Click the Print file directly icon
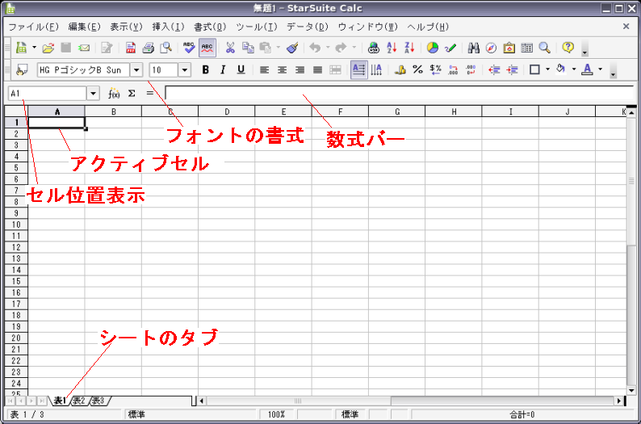 148,48
